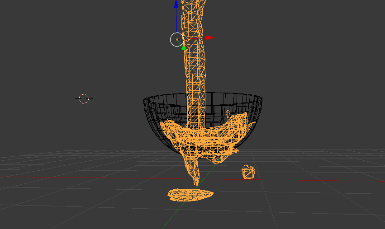
Task: Select the small orange droplet near the red axis line
Action: (248, 172)
